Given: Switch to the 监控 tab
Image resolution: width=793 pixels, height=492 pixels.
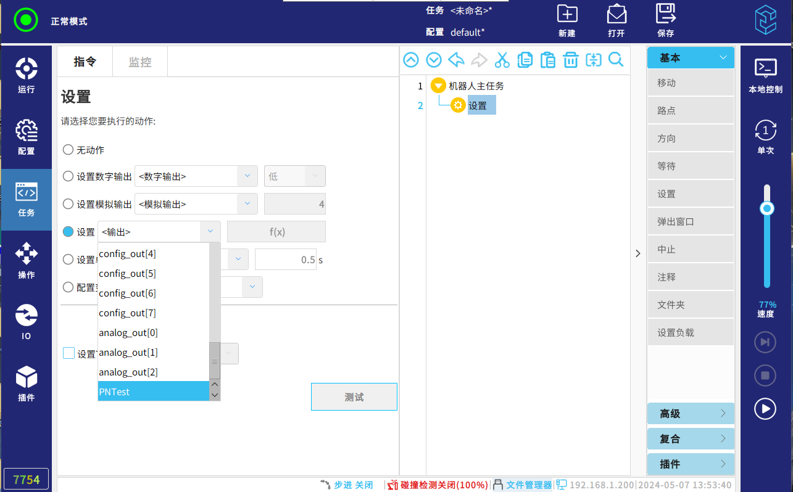Looking at the screenshot, I should (139, 62).
